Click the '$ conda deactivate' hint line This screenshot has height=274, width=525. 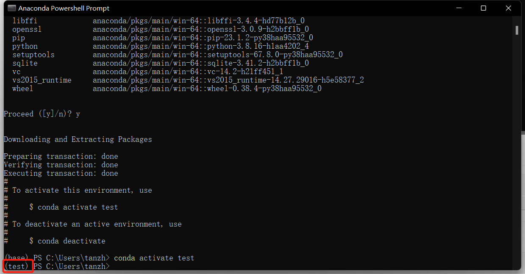67,241
